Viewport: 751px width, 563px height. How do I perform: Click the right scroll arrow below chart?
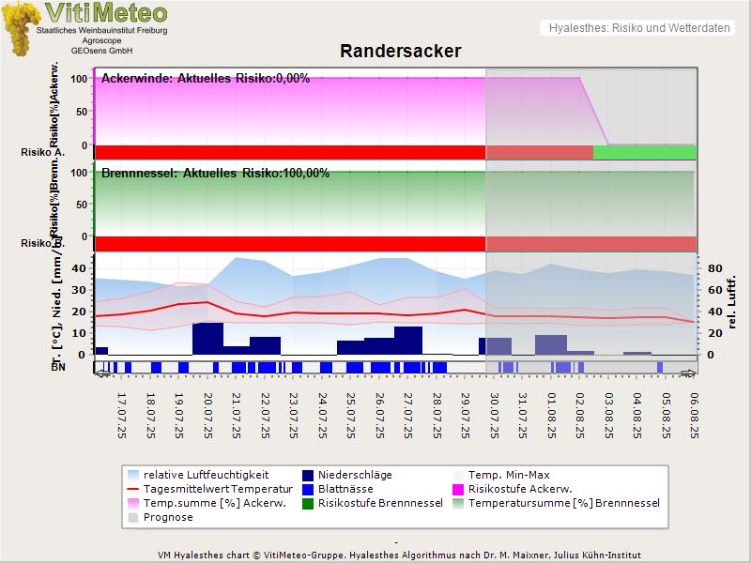pyautogui.click(x=689, y=373)
